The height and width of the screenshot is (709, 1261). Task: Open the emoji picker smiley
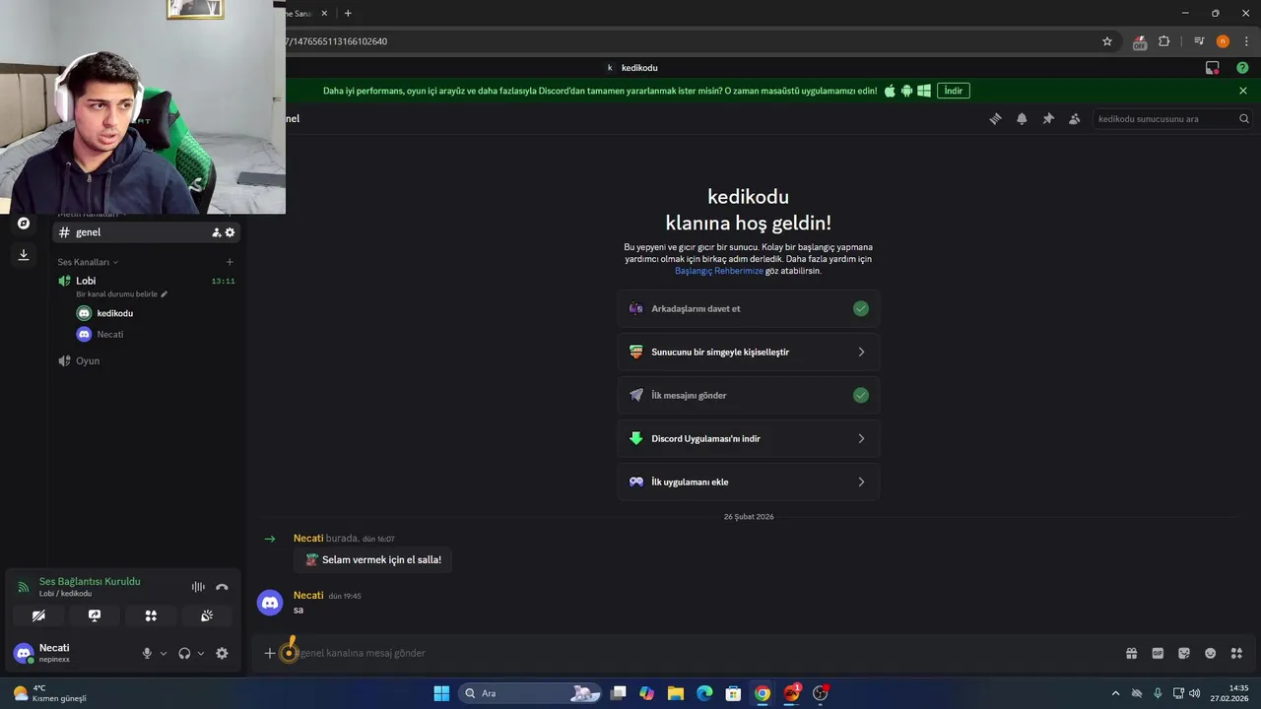[x=1211, y=653]
